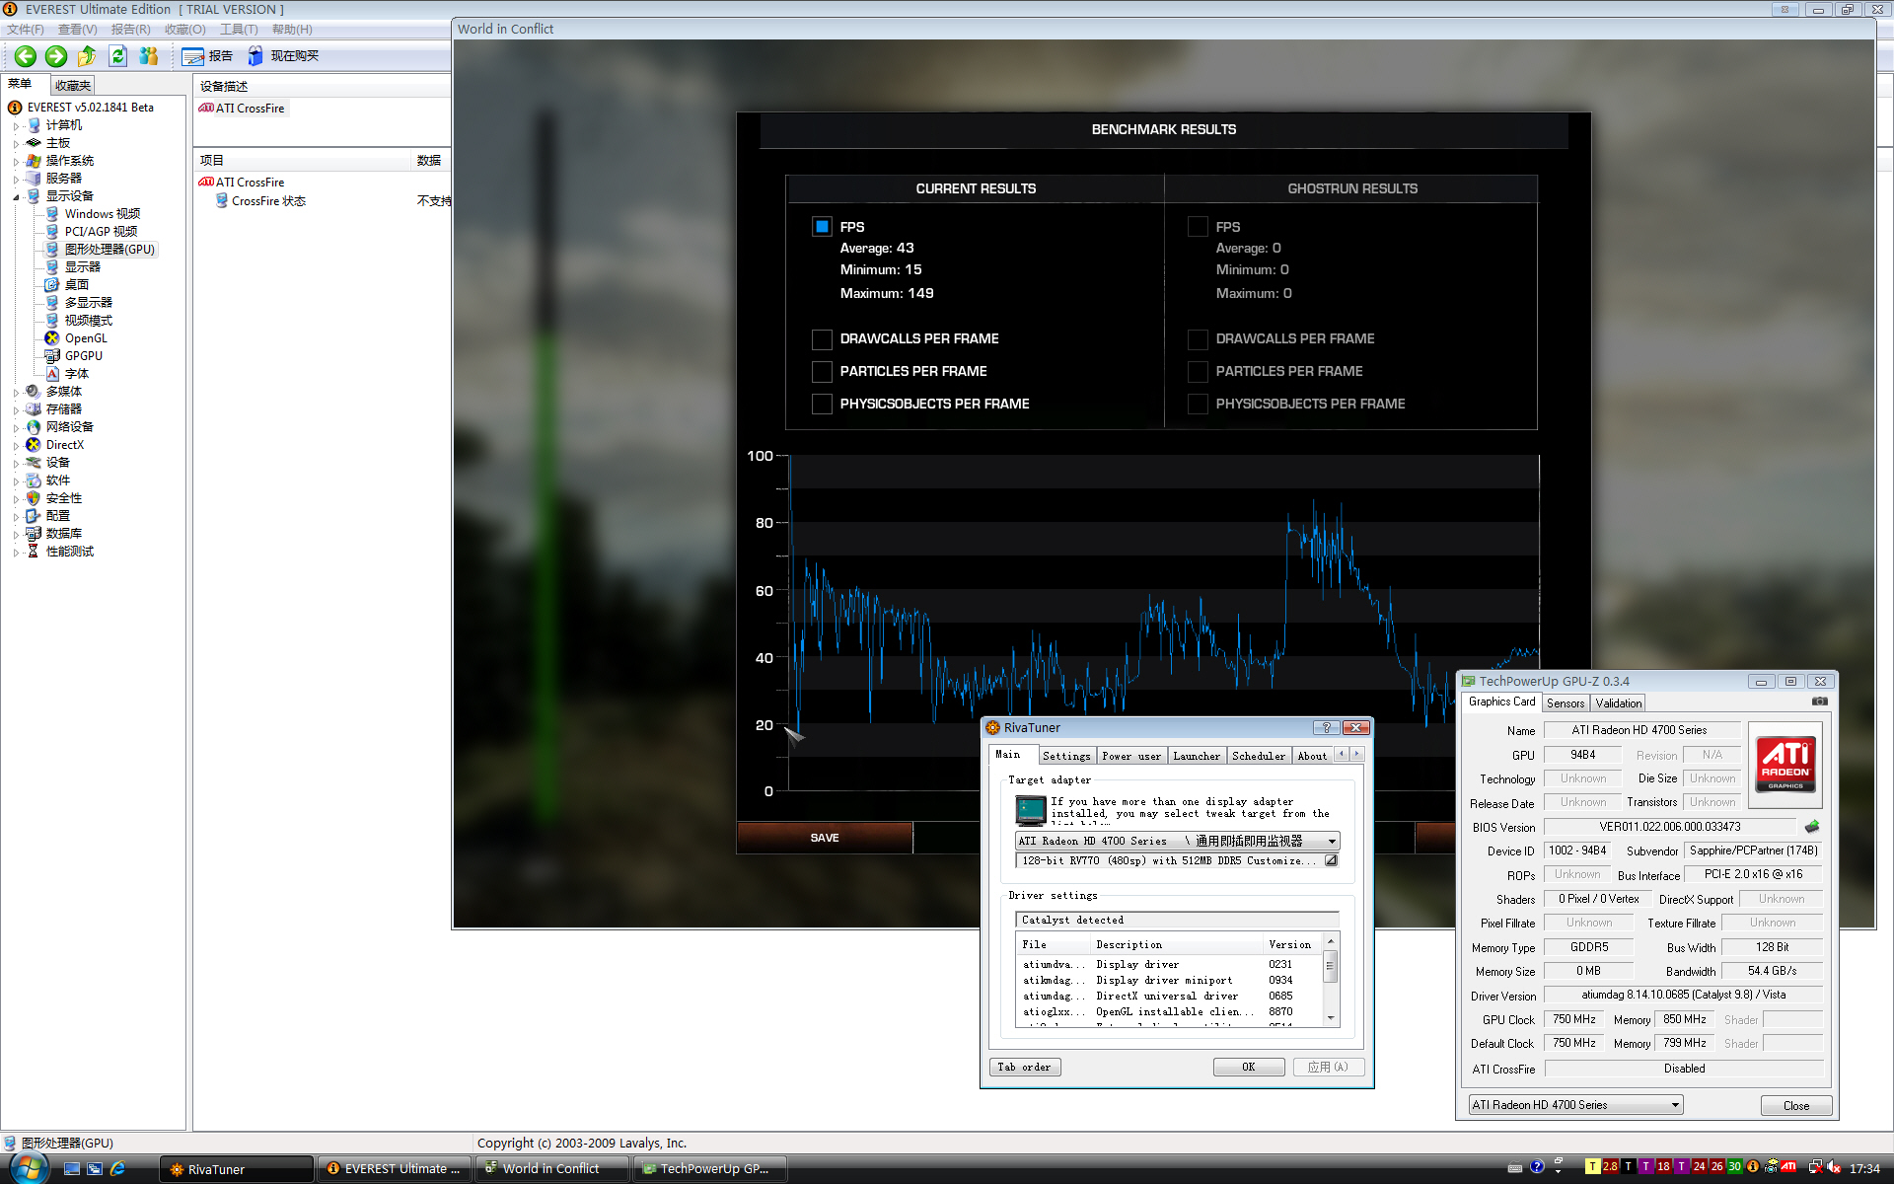Enable current results DRAWCALLS PER FRAME checkbox

pos(822,339)
